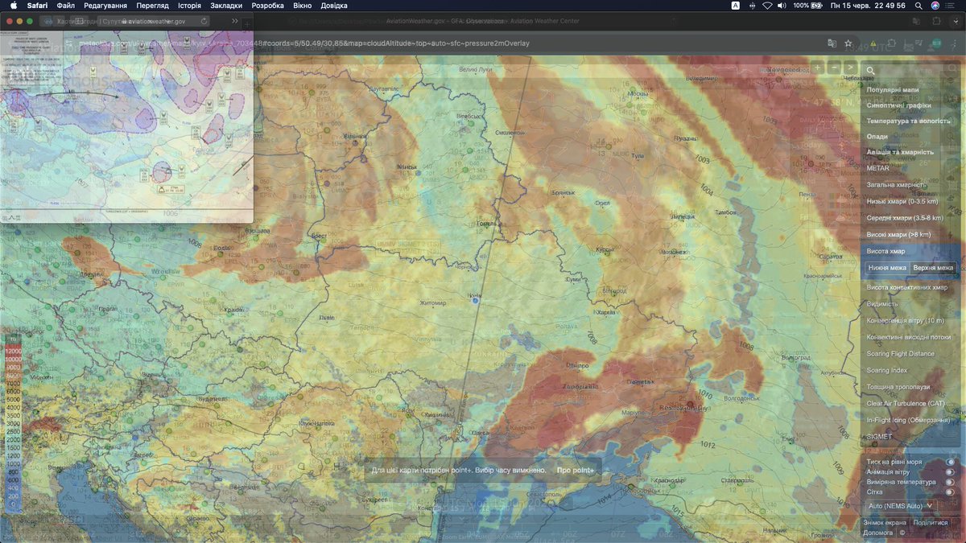The height and width of the screenshot is (543, 966).
Task: Toggle Виміряна температура switch
Action: 950,482
